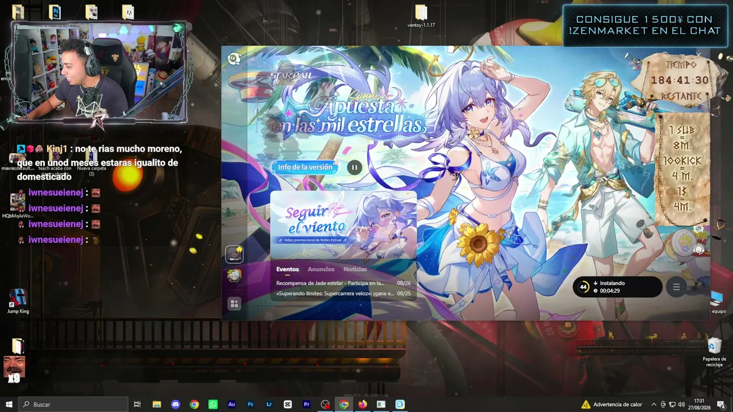Launch Lightroom from the taskbar
Viewport: 733px width, 412px height.
269,405
